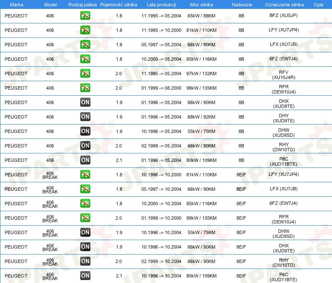Click the 406 model in the DHY (XUD9TE) row
Viewport: 332px width, 283px height.
pyautogui.click(x=50, y=117)
